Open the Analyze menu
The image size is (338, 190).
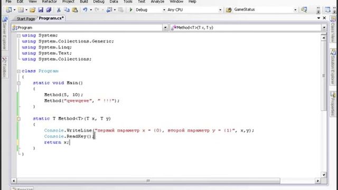tap(157, 2)
